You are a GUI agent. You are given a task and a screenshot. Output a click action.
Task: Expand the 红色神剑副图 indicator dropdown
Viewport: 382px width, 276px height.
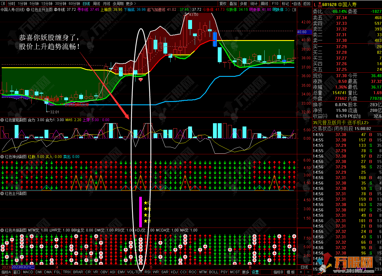coord(3,157)
